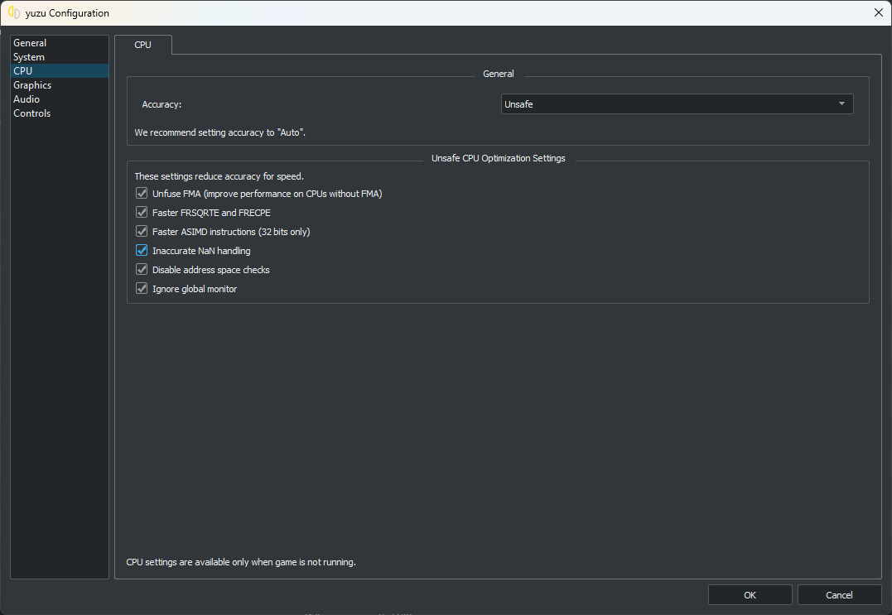The image size is (892, 615).
Task: Click the Accuracy label text
Action: coord(162,104)
